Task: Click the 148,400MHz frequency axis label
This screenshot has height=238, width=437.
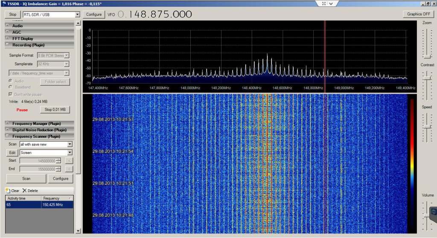Action: (x=251, y=88)
